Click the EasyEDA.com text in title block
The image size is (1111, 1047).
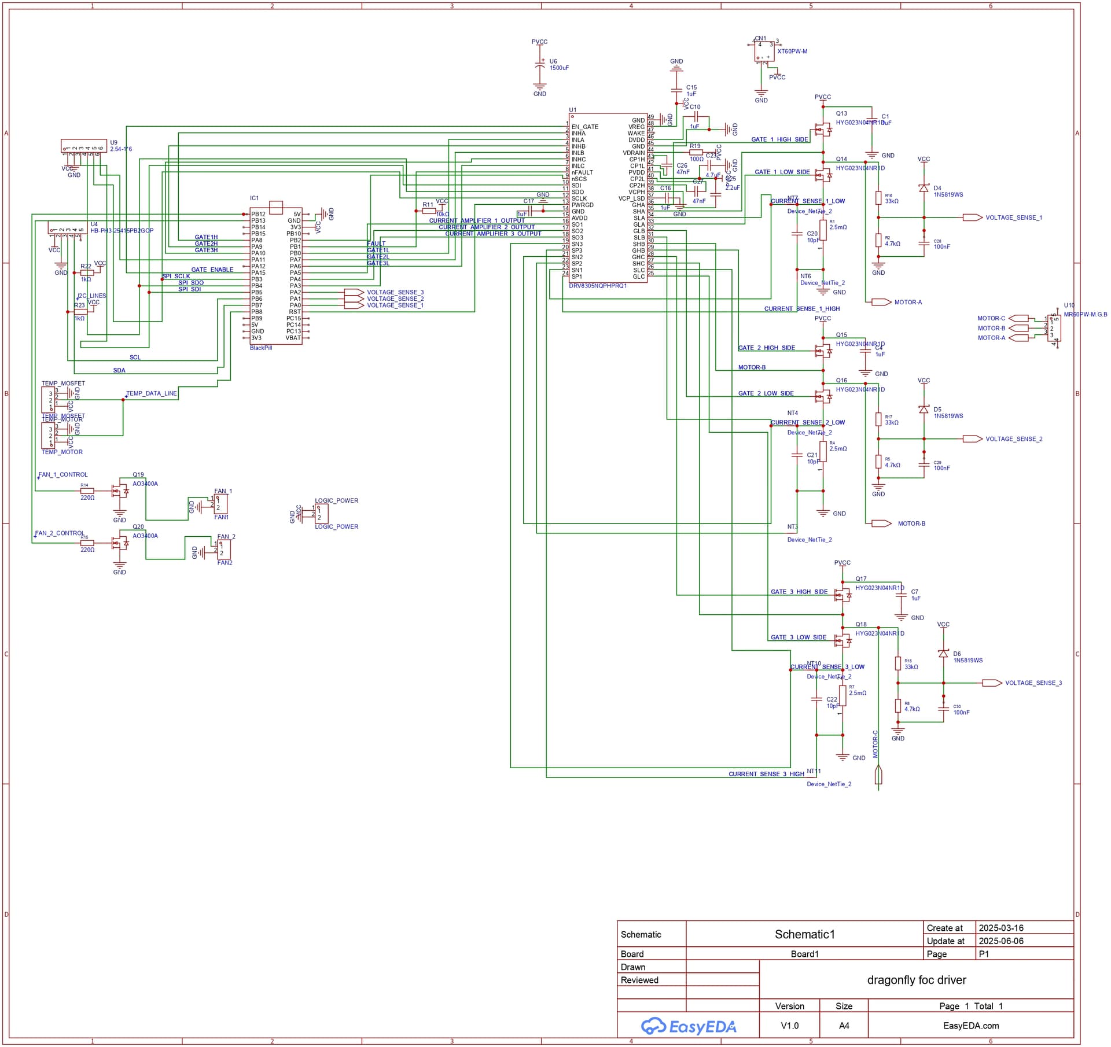(970, 1026)
